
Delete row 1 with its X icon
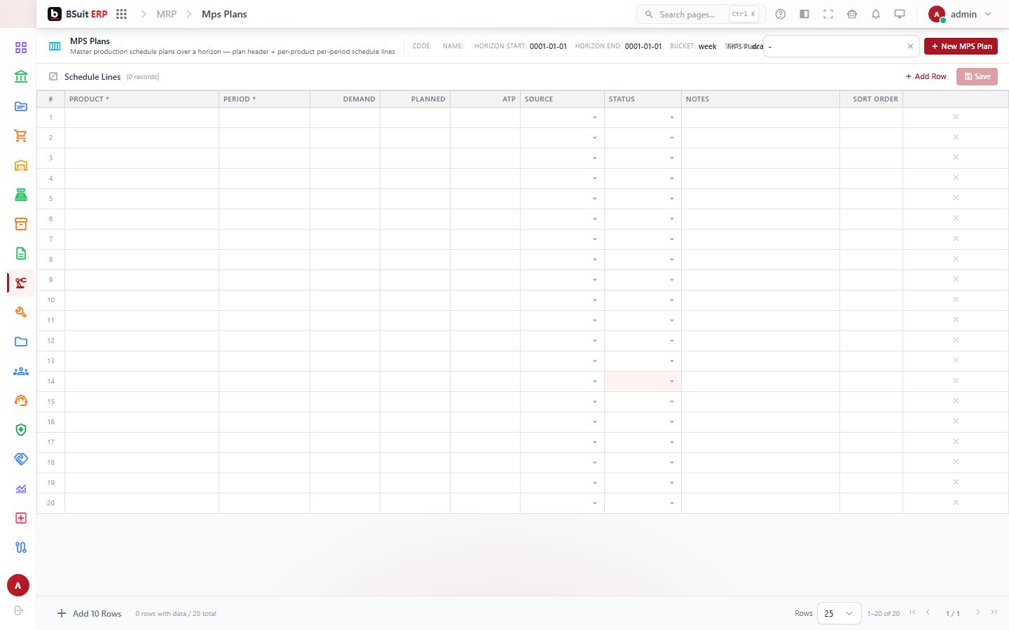click(955, 117)
